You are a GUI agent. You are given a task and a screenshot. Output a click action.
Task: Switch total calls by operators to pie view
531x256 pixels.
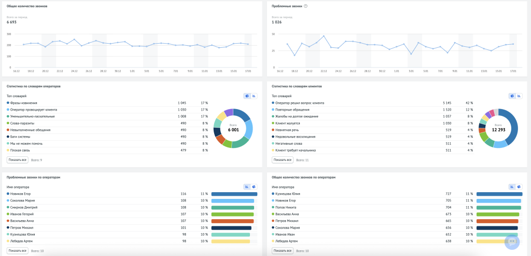(x=519, y=186)
